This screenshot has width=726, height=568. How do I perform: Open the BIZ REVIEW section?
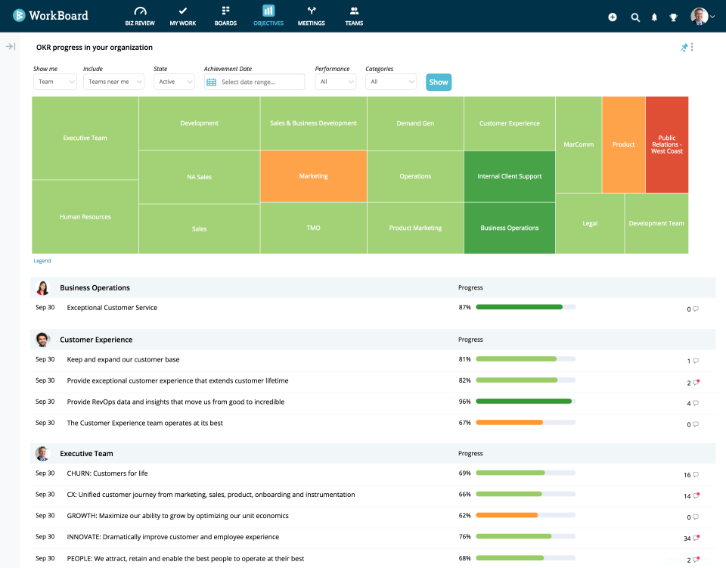coord(140,15)
